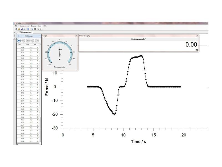Click the back arrow in Measure panel
Image resolution: width=222 pixels, height=167 pixels.
[x=18, y=36]
